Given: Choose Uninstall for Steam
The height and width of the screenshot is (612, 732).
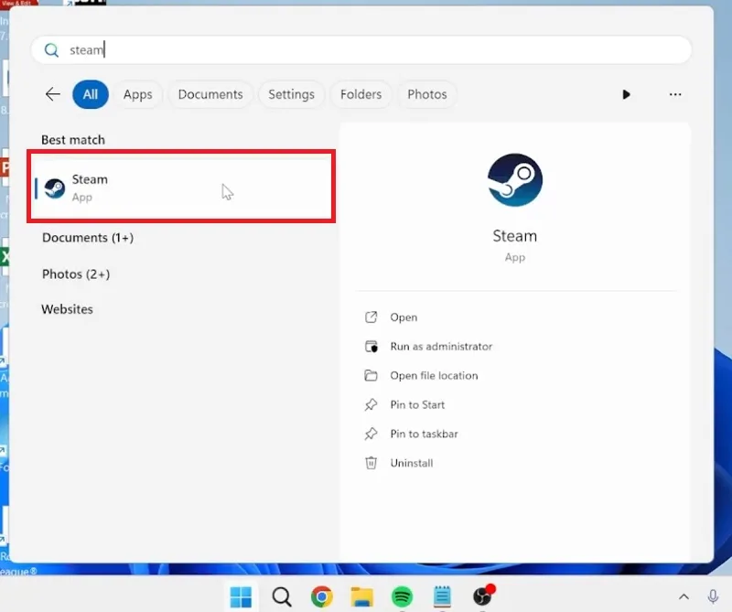Looking at the screenshot, I should [411, 463].
